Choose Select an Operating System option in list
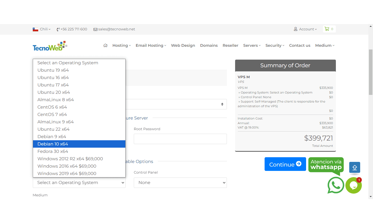 tap(79, 63)
